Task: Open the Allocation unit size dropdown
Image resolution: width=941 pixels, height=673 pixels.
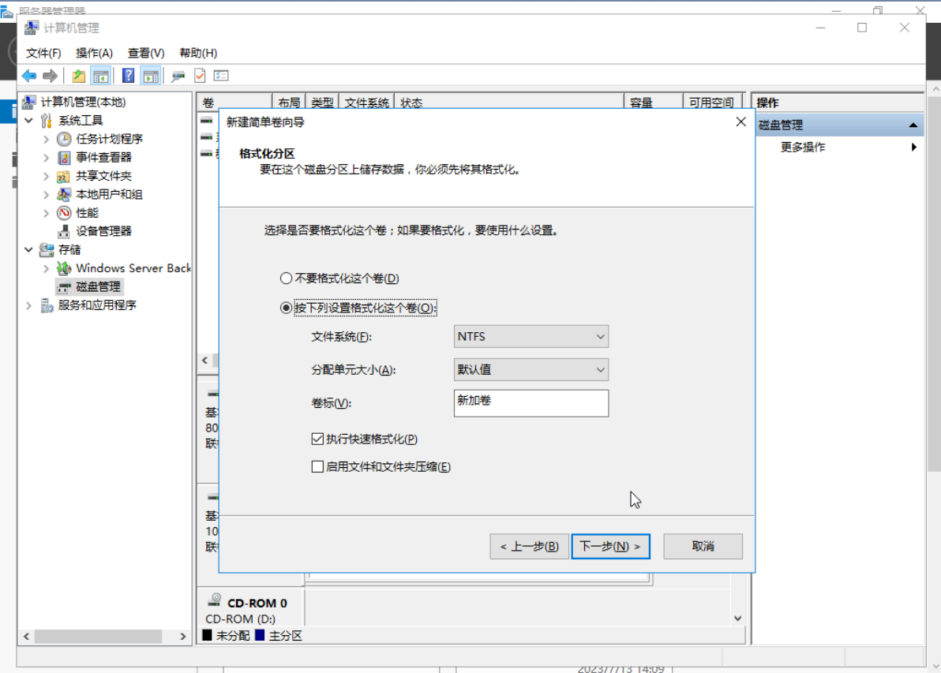Action: tap(531, 369)
